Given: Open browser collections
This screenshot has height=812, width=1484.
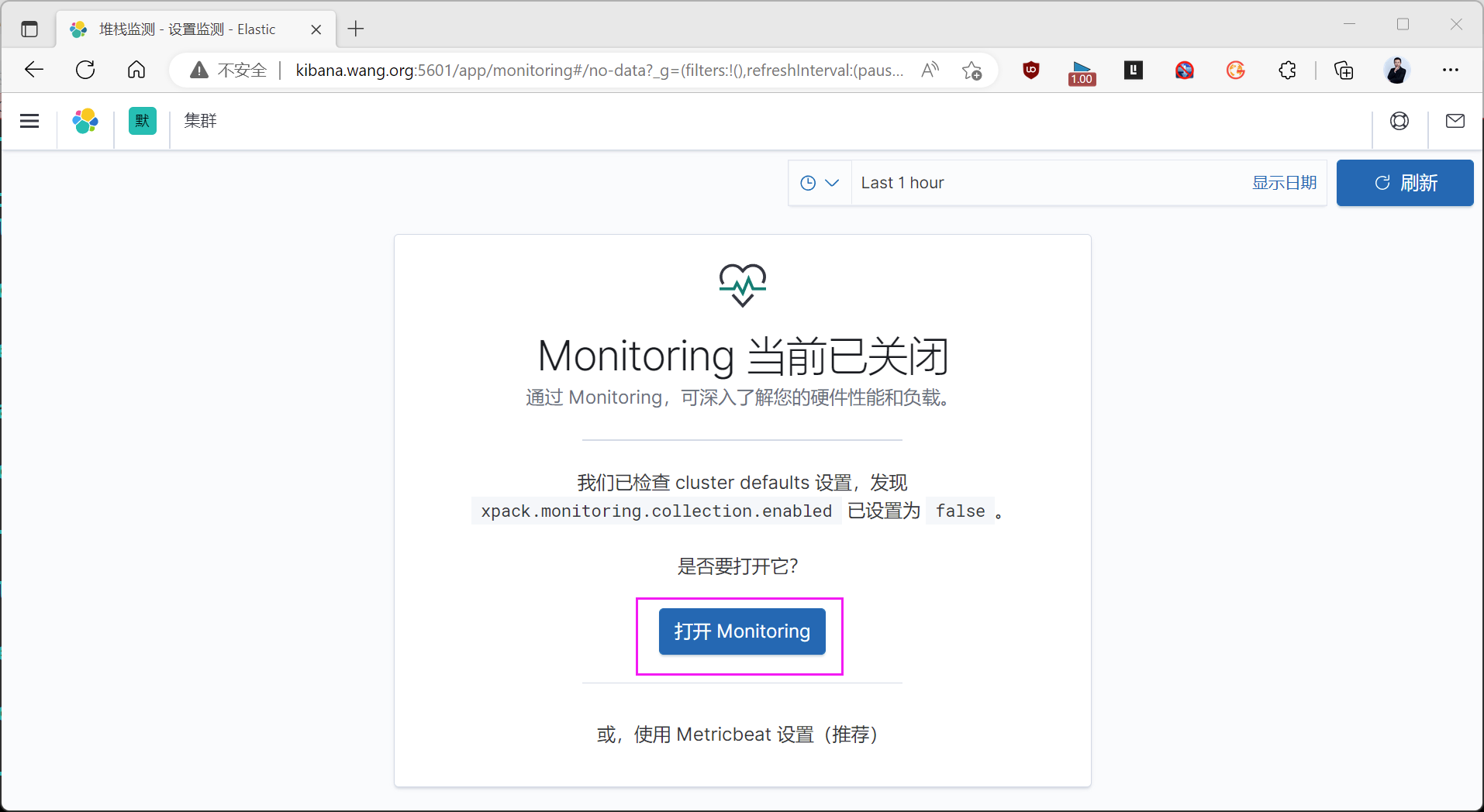Looking at the screenshot, I should tap(1344, 71).
